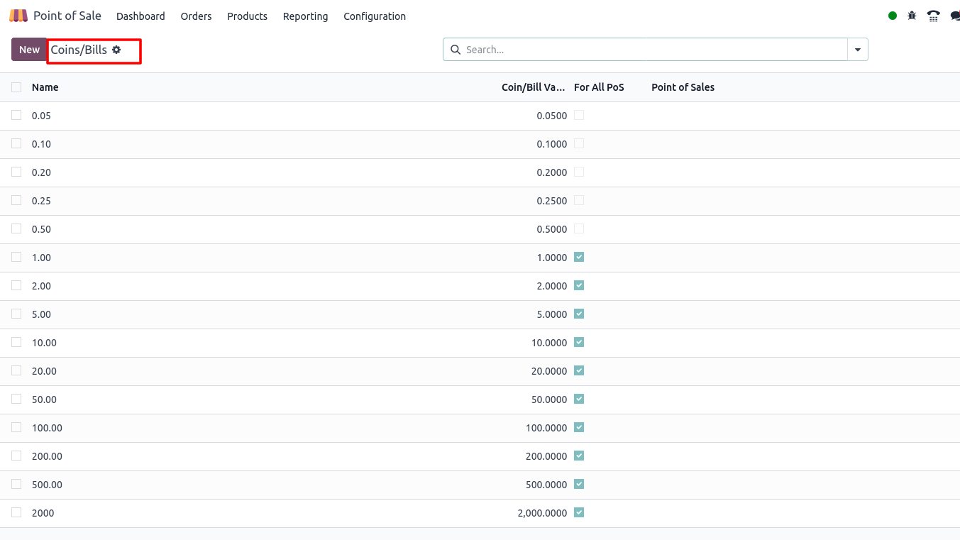Open the record named 0.05
Image resolution: width=960 pixels, height=540 pixels.
(41, 116)
